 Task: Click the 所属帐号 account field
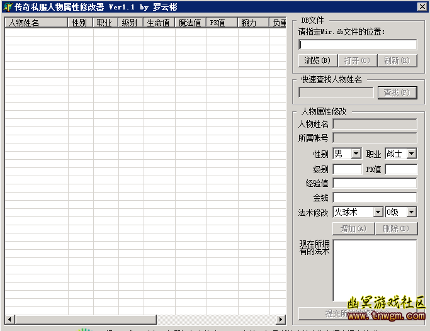click(375, 138)
